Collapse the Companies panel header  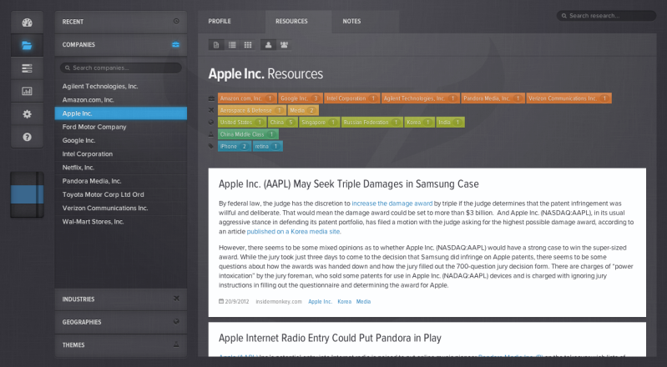121,45
